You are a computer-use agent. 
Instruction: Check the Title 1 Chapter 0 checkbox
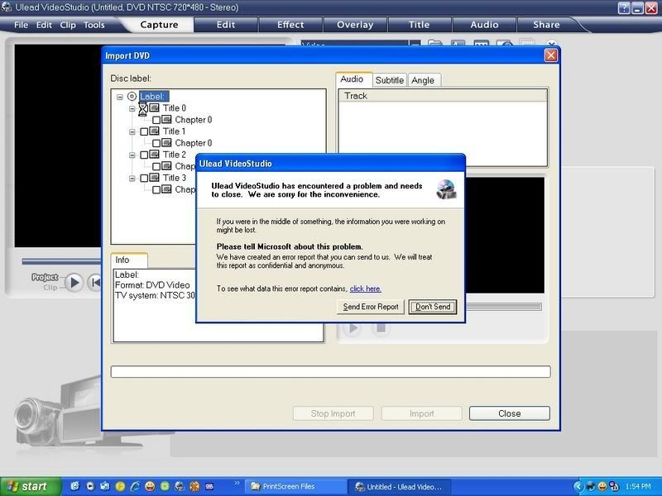click(x=156, y=143)
